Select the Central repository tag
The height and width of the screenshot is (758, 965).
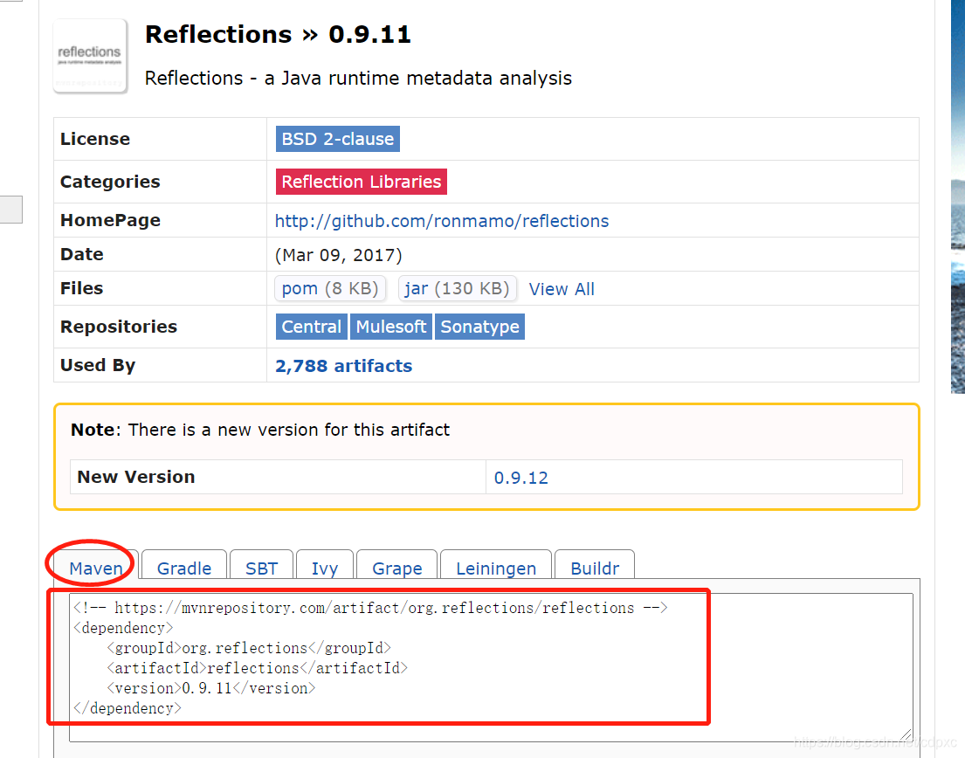click(312, 327)
